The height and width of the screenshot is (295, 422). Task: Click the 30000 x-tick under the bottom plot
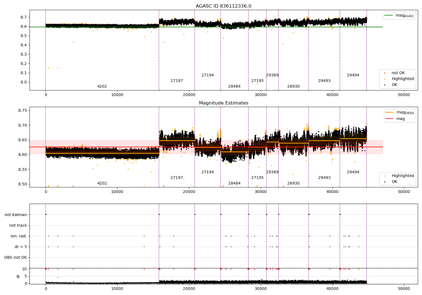point(261,289)
